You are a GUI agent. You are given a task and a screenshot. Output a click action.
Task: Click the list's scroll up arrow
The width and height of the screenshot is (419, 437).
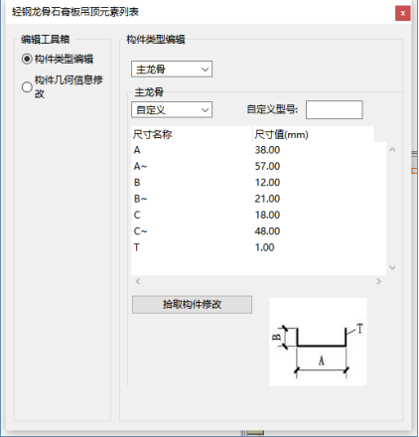pos(392,150)
